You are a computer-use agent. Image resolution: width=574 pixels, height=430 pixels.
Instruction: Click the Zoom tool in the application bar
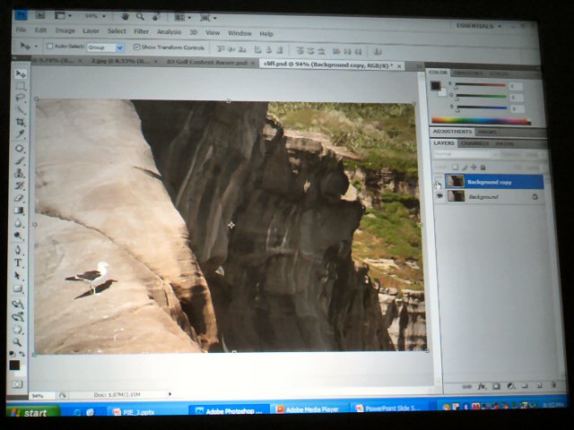point(140,16)
